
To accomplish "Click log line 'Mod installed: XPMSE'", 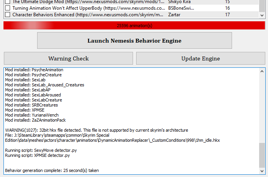I will click(x=25, y=110).
